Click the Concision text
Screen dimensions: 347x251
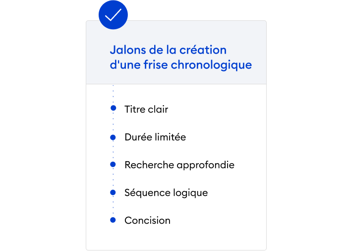click(147, 220)
